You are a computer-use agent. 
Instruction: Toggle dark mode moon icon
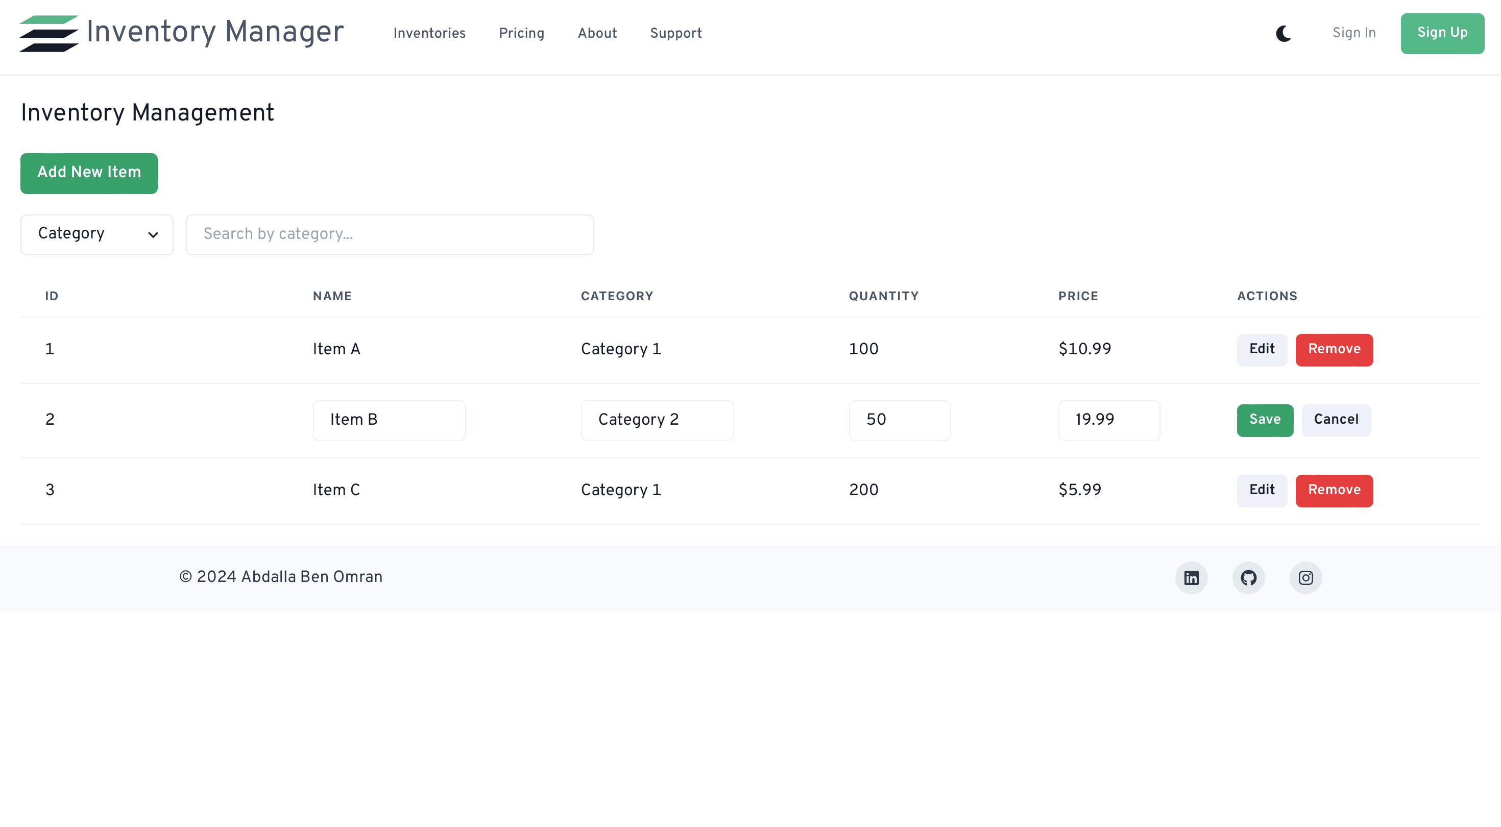tap(1283, 33)
